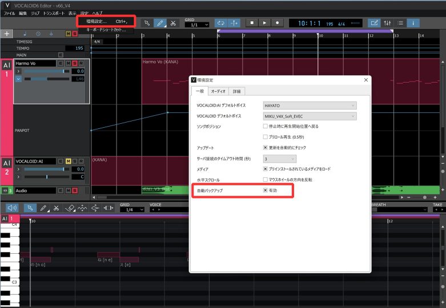
Task: Toggle solo on Harmo Vo track
Action: (74, 63)
